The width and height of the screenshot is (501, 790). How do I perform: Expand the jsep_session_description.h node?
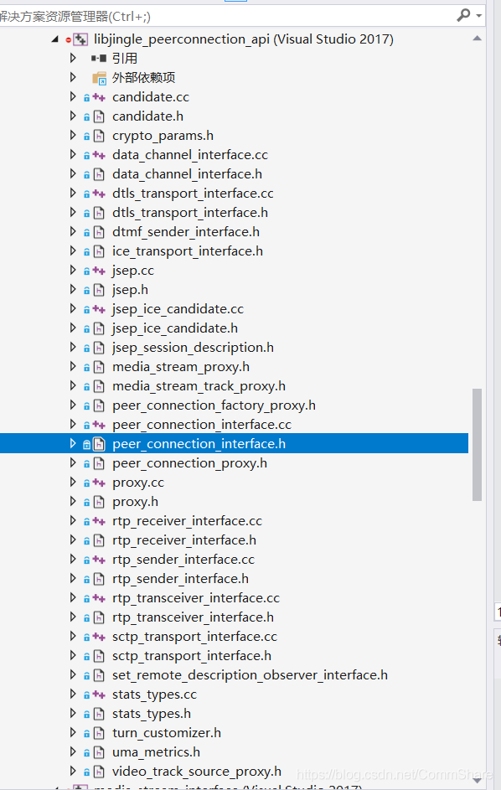73,347
